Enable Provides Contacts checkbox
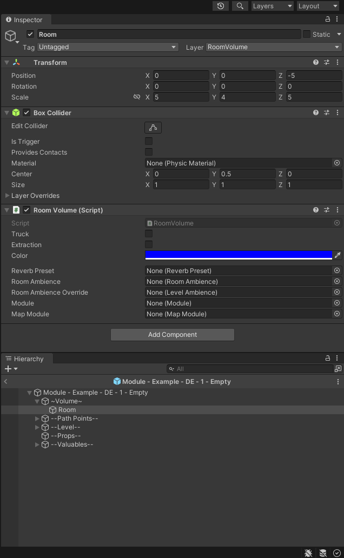Viewport: 344px width, 558px height. click(x=149, y=152)
